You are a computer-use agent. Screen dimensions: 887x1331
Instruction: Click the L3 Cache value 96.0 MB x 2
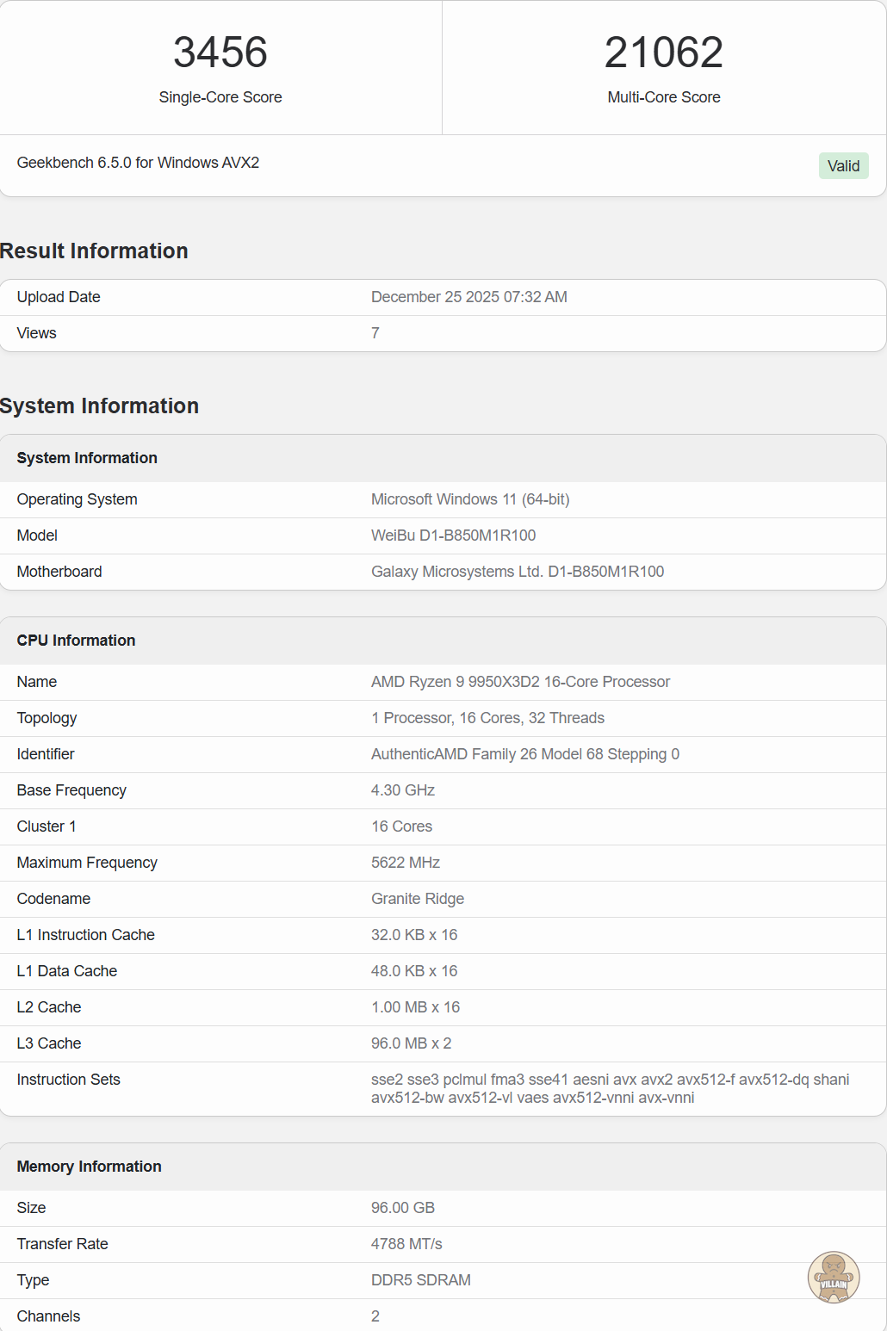(411, 1043)
